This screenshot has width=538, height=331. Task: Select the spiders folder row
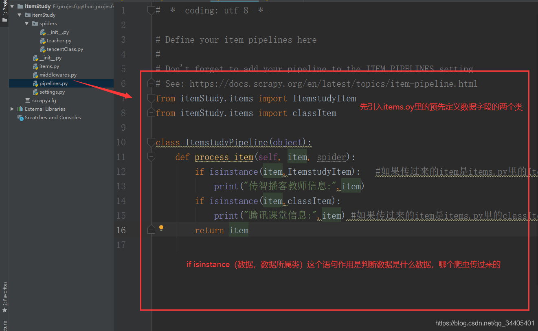[x=48, y=24]
